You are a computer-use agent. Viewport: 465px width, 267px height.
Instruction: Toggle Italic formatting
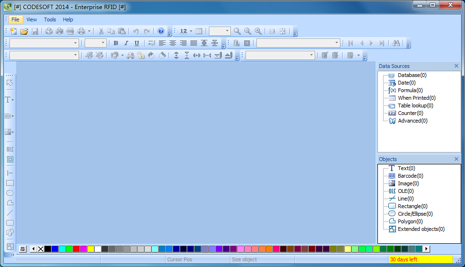126,43
